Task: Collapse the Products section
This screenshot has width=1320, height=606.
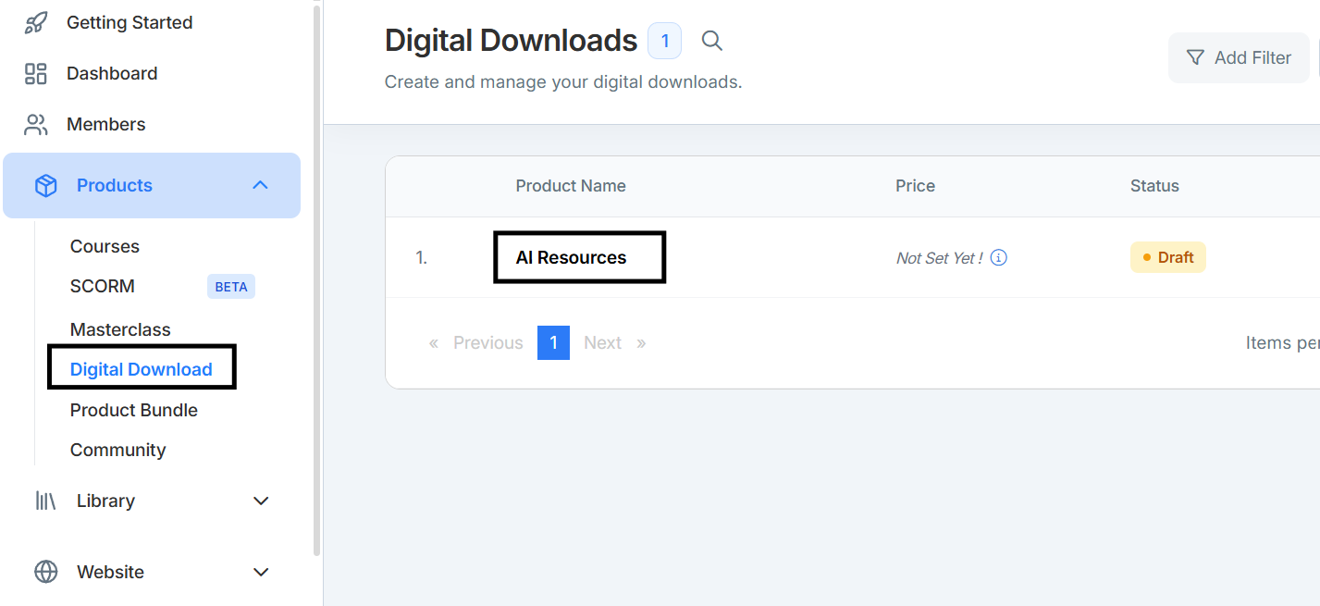Action: [x=260, y=185]
